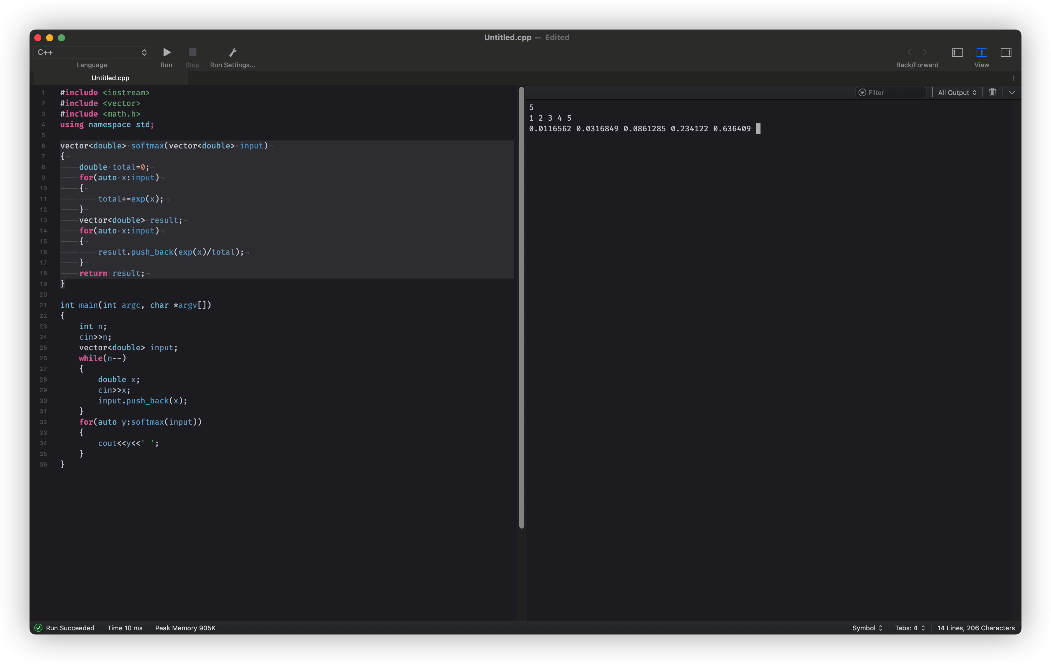Screen dimensions: 1051x664
Task: Open the C++ language dropdown
Action: pyautogui.click(x=92, y=52)
